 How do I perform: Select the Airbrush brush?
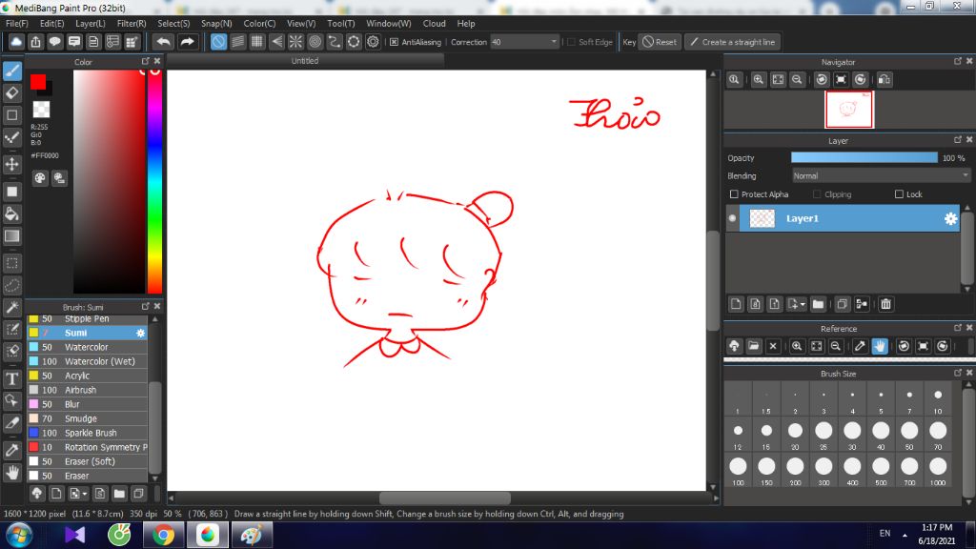(x=88, y=390)
